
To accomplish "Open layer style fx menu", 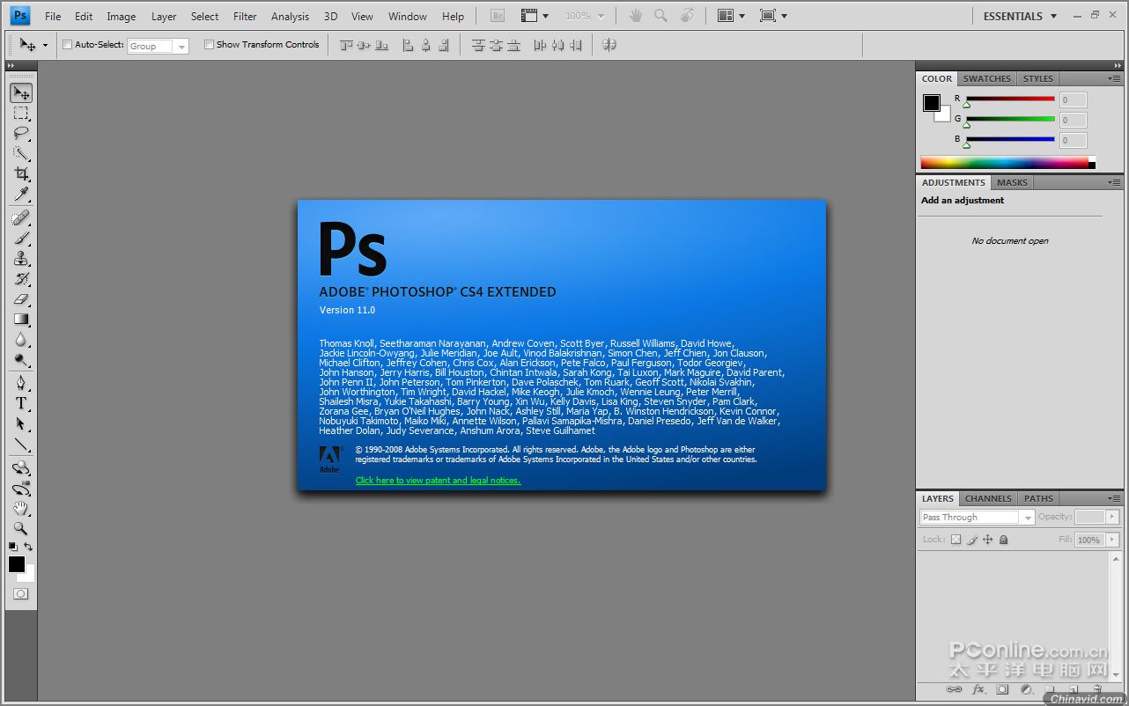I will pyautogui.click(x=978, y=689).
